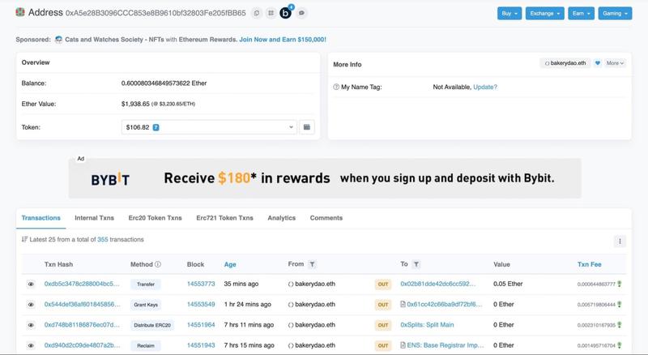The height and width of the screenshot is (355, 648).
Task: Open block 14553773 link
Action: tap(201, 284)
